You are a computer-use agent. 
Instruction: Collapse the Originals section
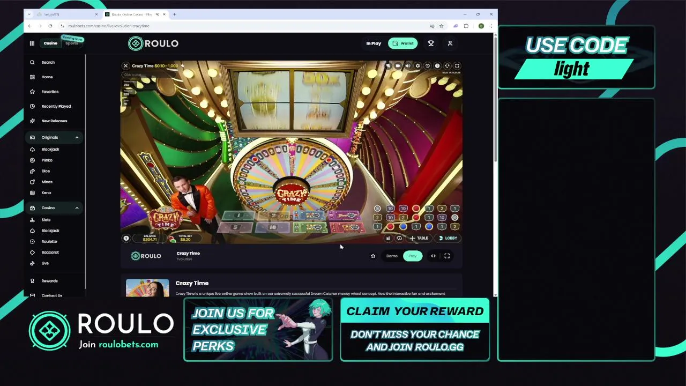(x=77, y=138)
